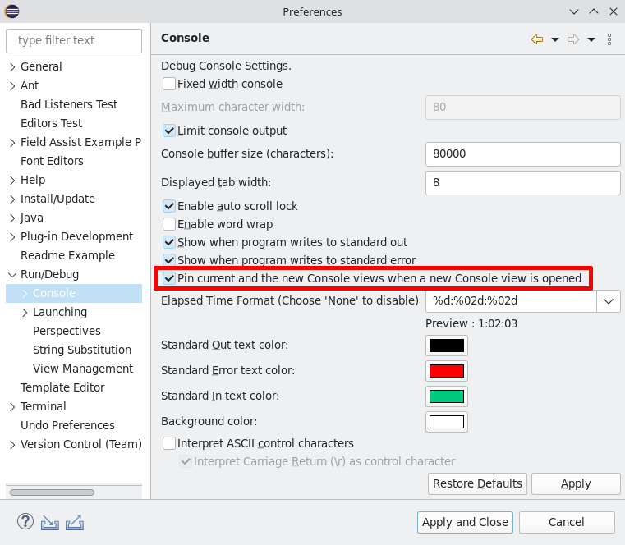Viewport: 625px width, 545px height.
Task: Open the three-dot view menu
Action: (609, 39)
